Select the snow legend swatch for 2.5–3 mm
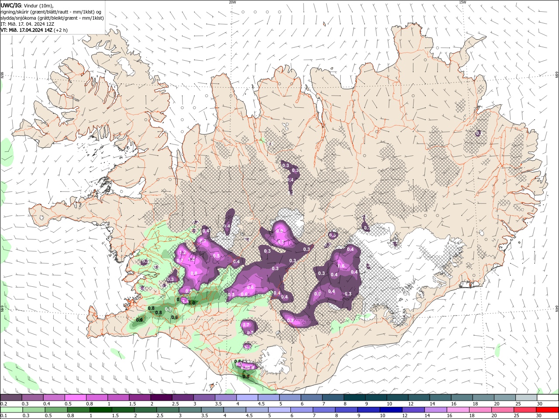Viewport: 559px width, 419px height. 183,398
